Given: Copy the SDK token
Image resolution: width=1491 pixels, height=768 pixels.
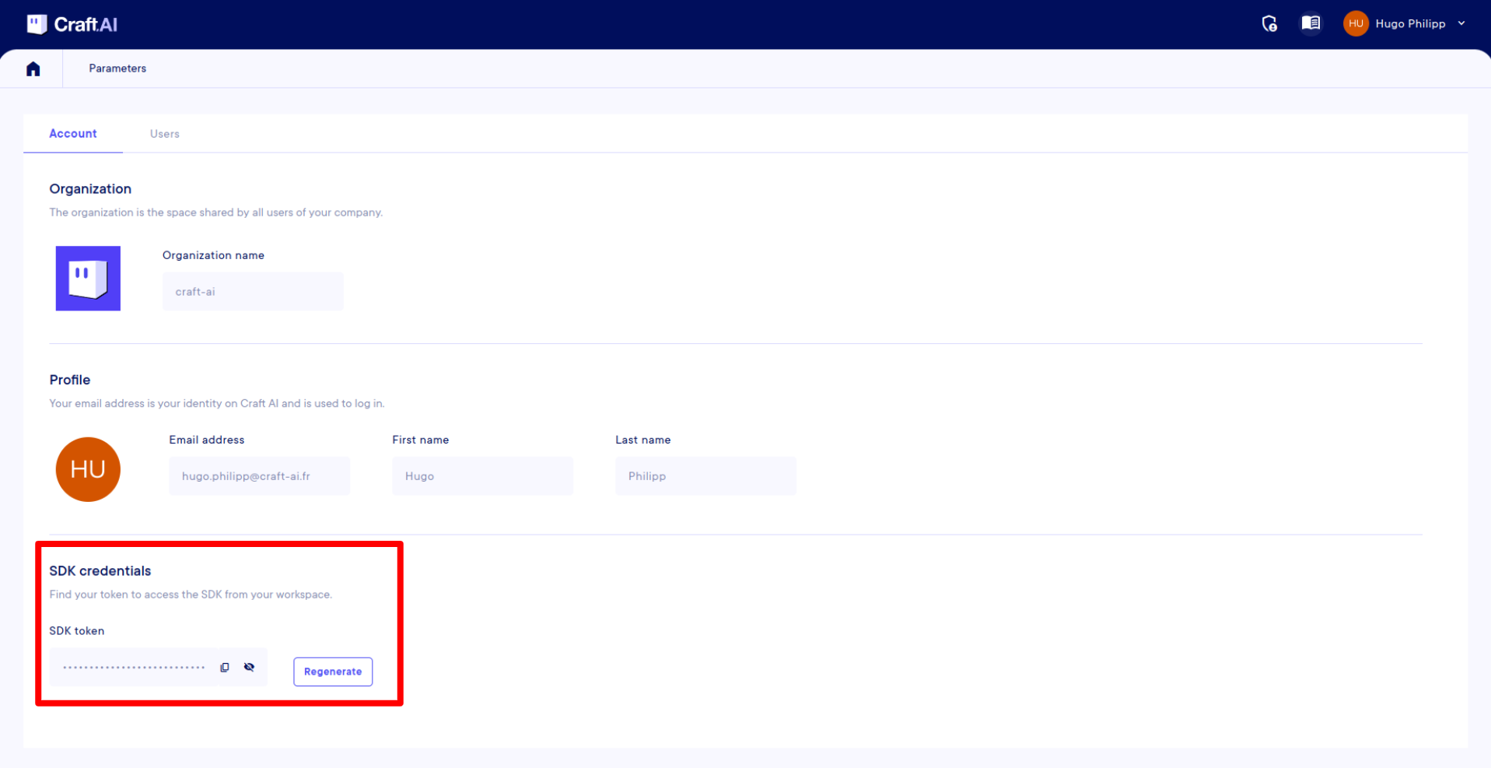Looking at the screenshot, I should (x=225, y=668).
